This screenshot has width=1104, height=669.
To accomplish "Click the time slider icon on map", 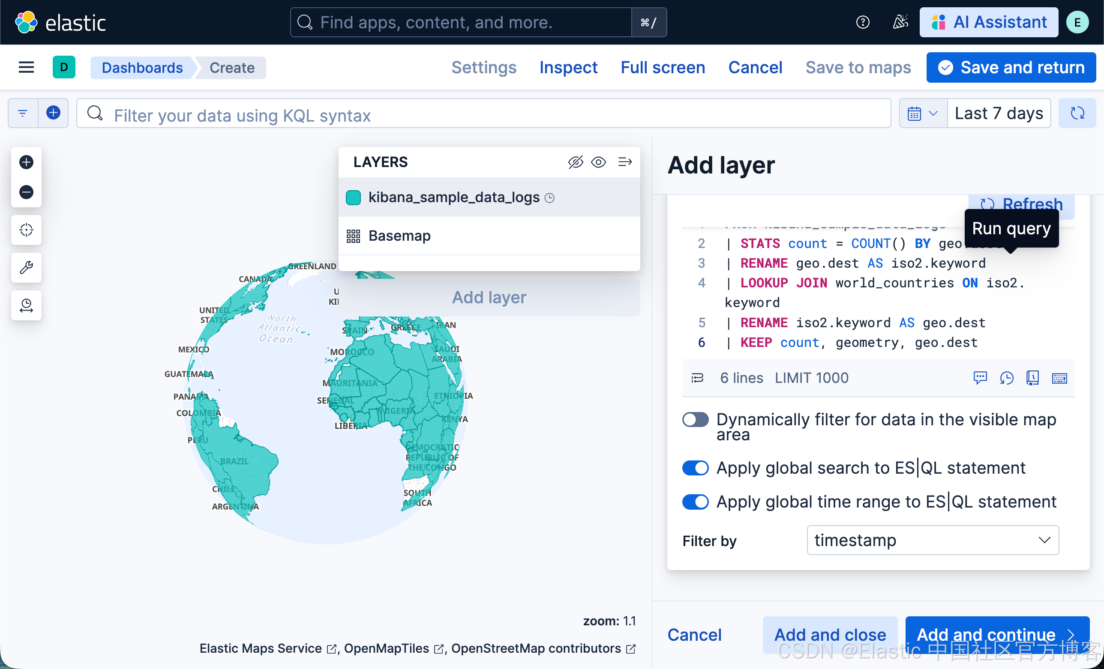I will tap(26, 305).
